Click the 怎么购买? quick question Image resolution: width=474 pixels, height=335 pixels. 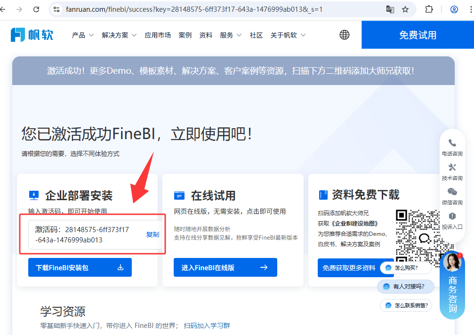[x=406, y=268]
